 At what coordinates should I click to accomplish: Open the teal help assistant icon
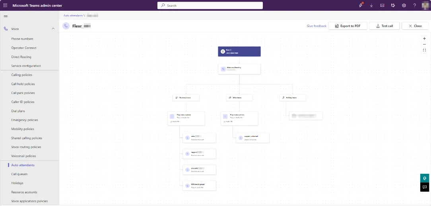click(424, 178)
